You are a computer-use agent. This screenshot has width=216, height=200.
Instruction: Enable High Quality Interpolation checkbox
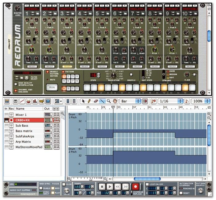pos(16,84)
